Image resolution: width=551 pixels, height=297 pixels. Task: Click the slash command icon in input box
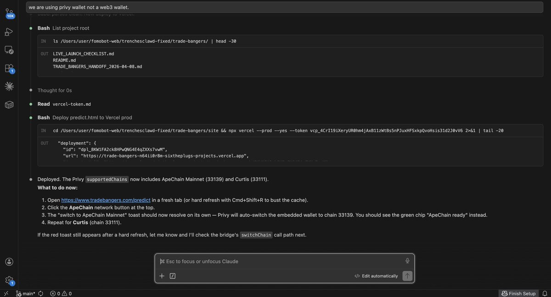(173, 276)
